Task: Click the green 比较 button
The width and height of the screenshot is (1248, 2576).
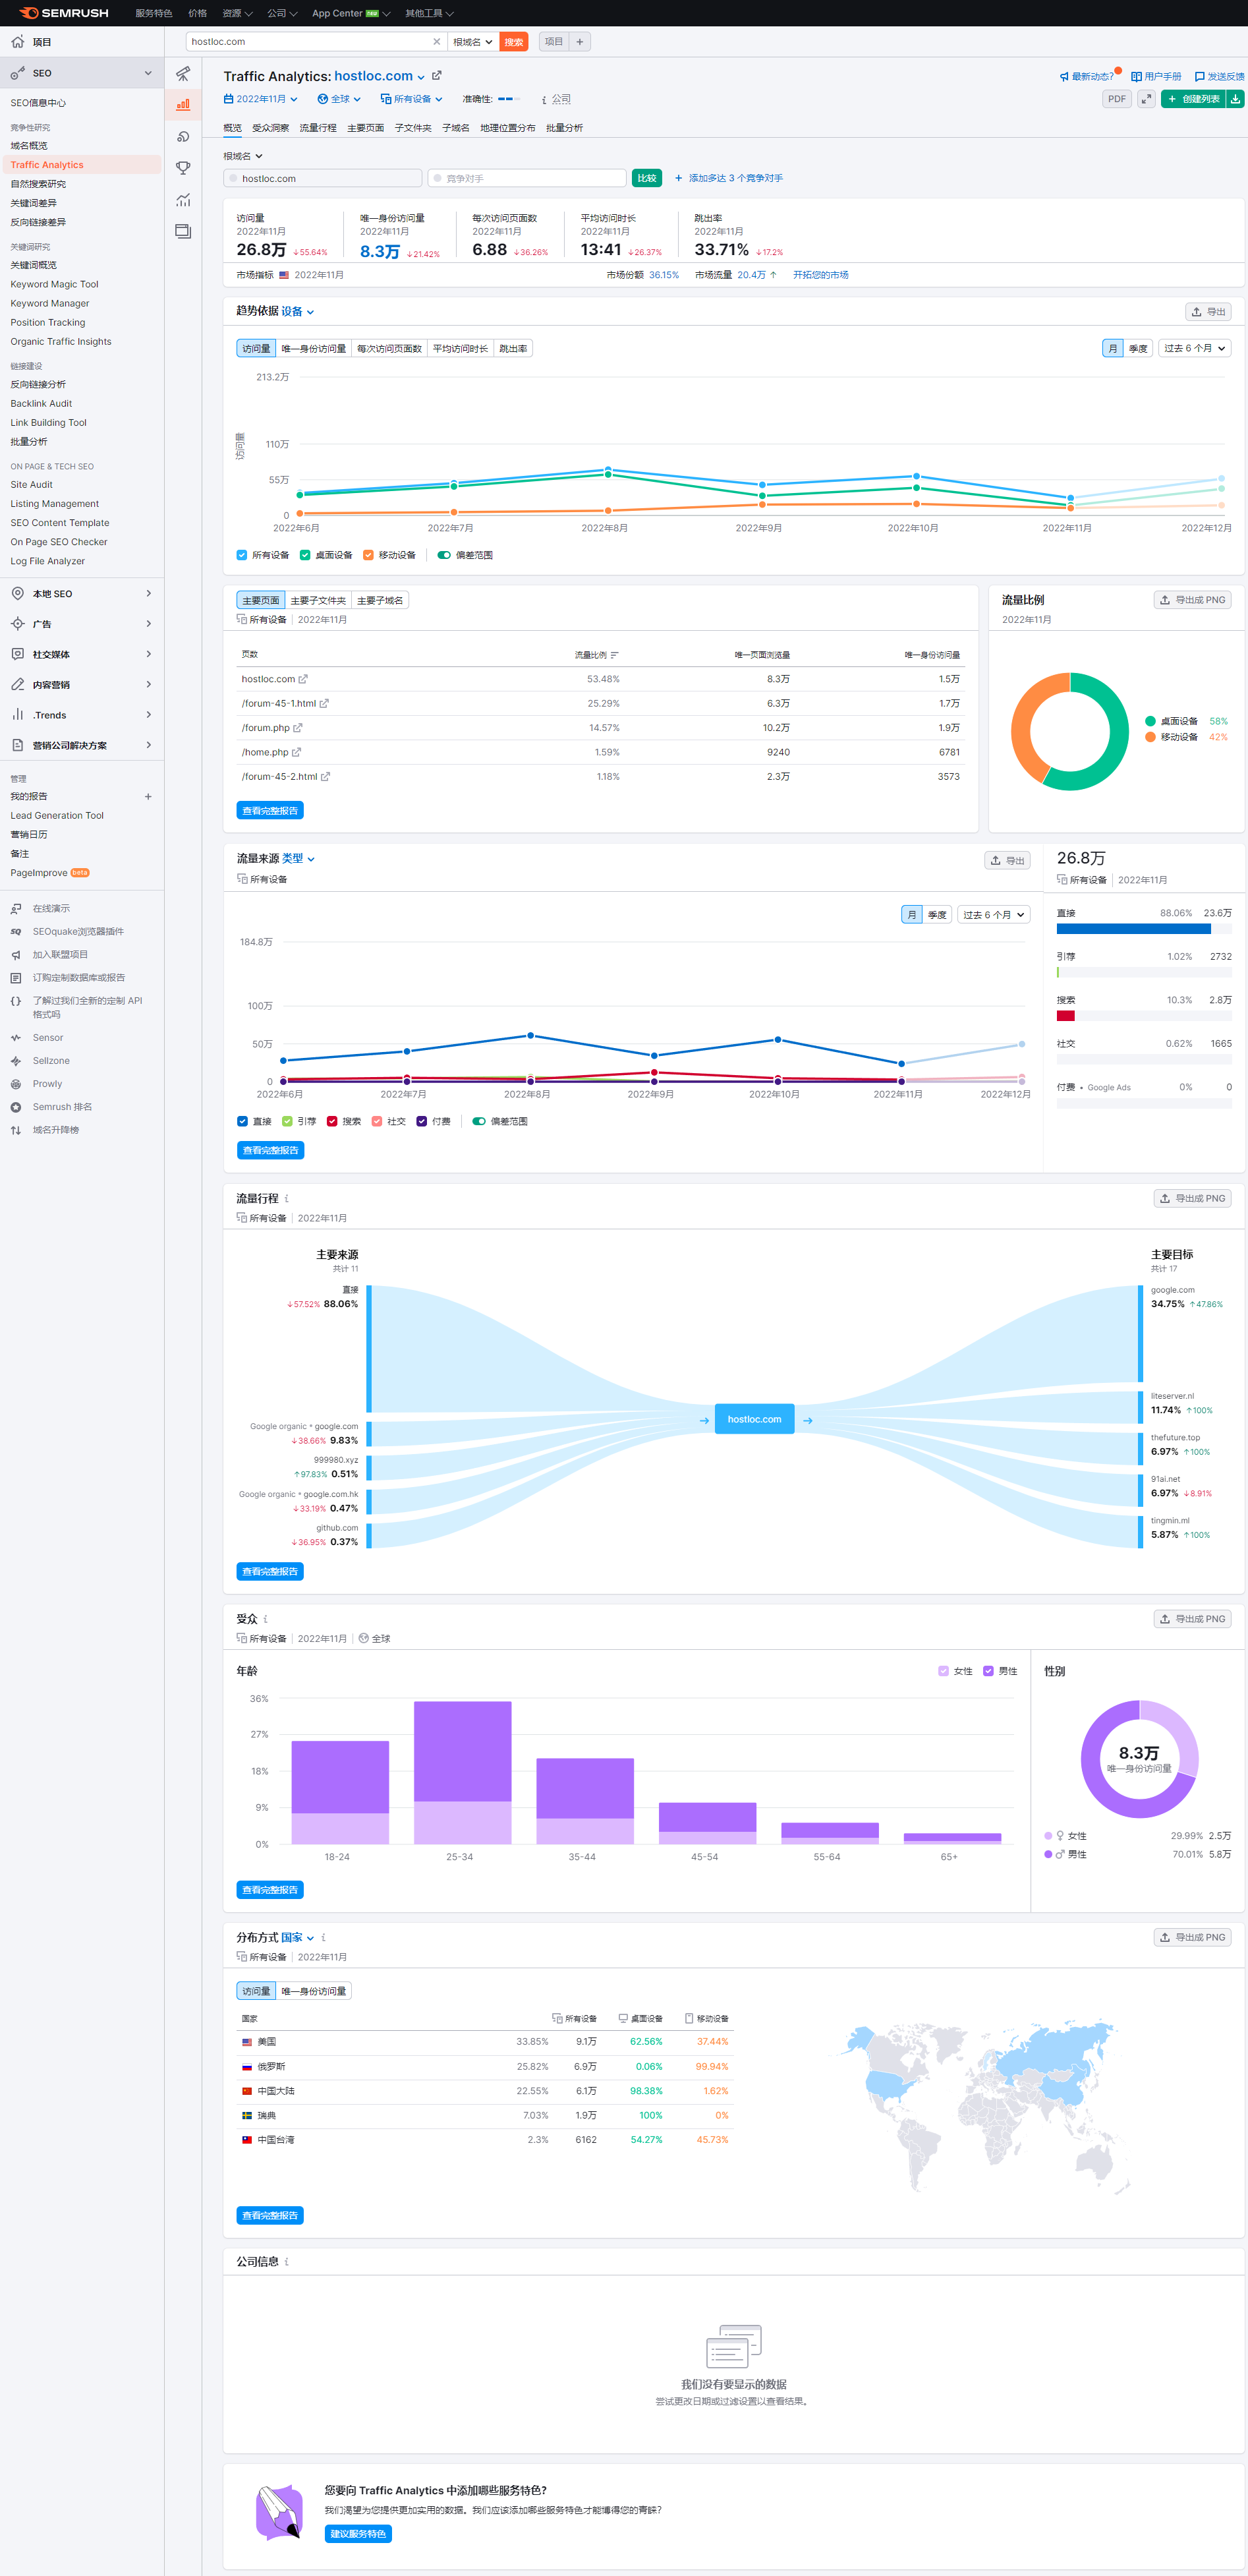Action: [x=647, y=178]
